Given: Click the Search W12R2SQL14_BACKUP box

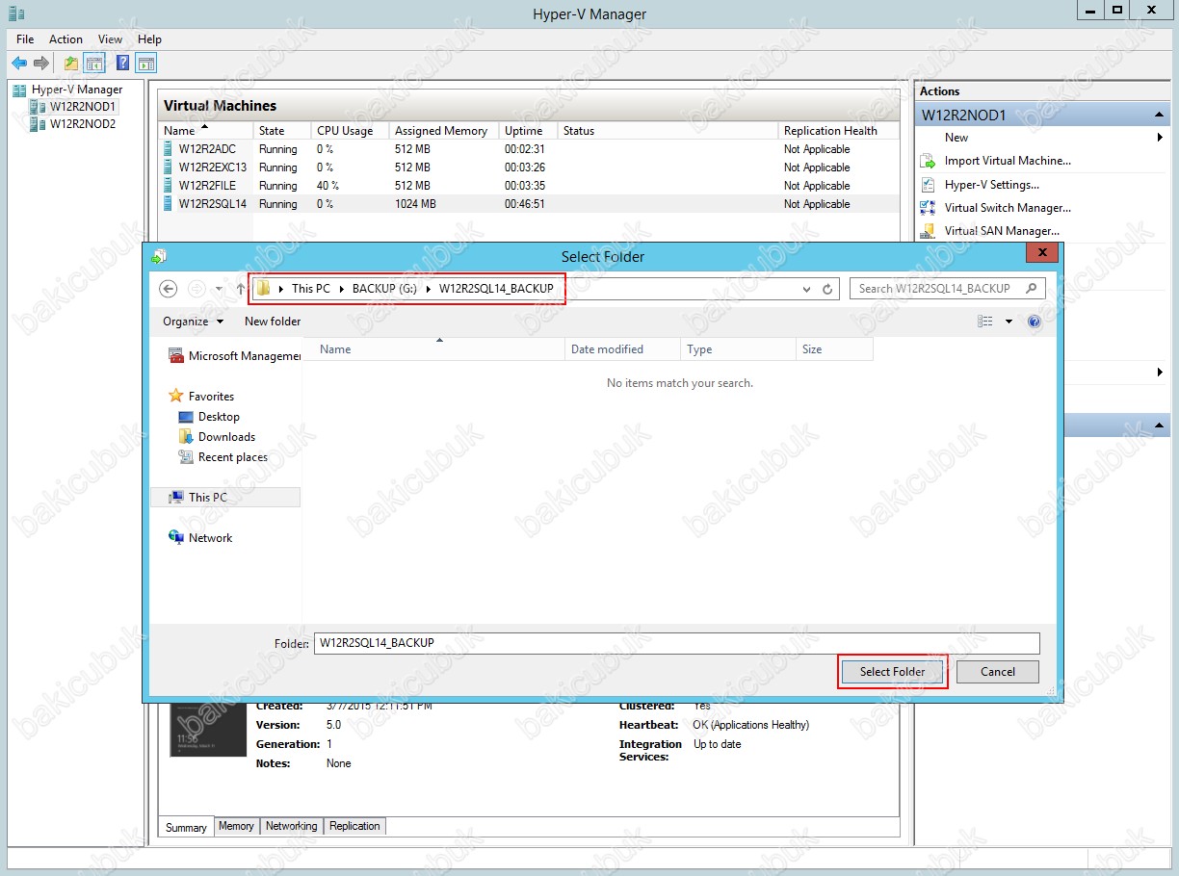Looking at the screenshot, I should [x=947, y=289].
